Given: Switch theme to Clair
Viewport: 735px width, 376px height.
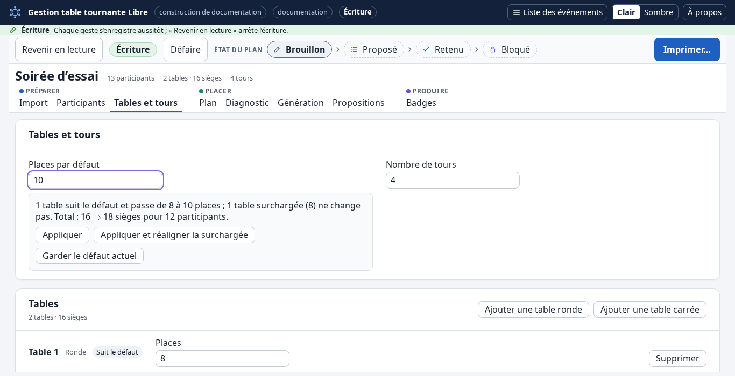Looking at the screenshot, I should point(626,12).
